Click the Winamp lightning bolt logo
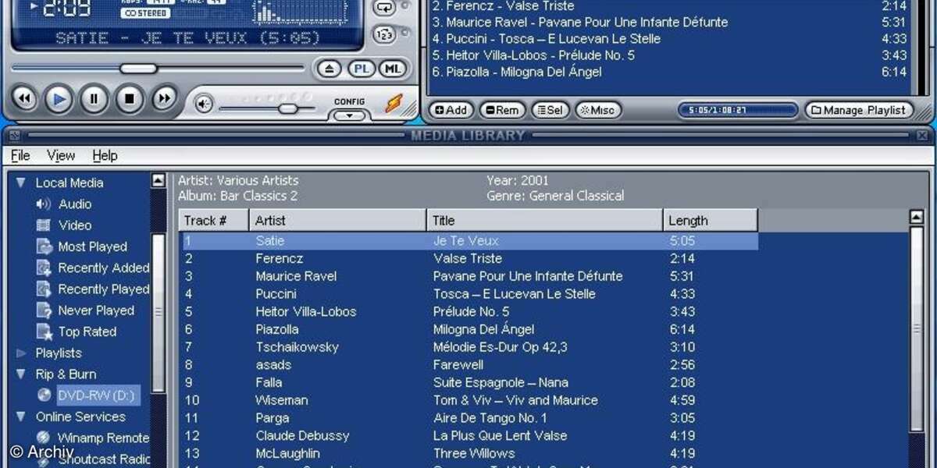The image size is (937, 468). point(392,101)
